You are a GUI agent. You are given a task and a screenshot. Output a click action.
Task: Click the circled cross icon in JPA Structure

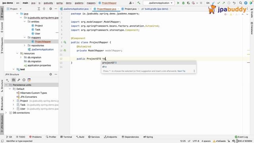coord(24,80)
